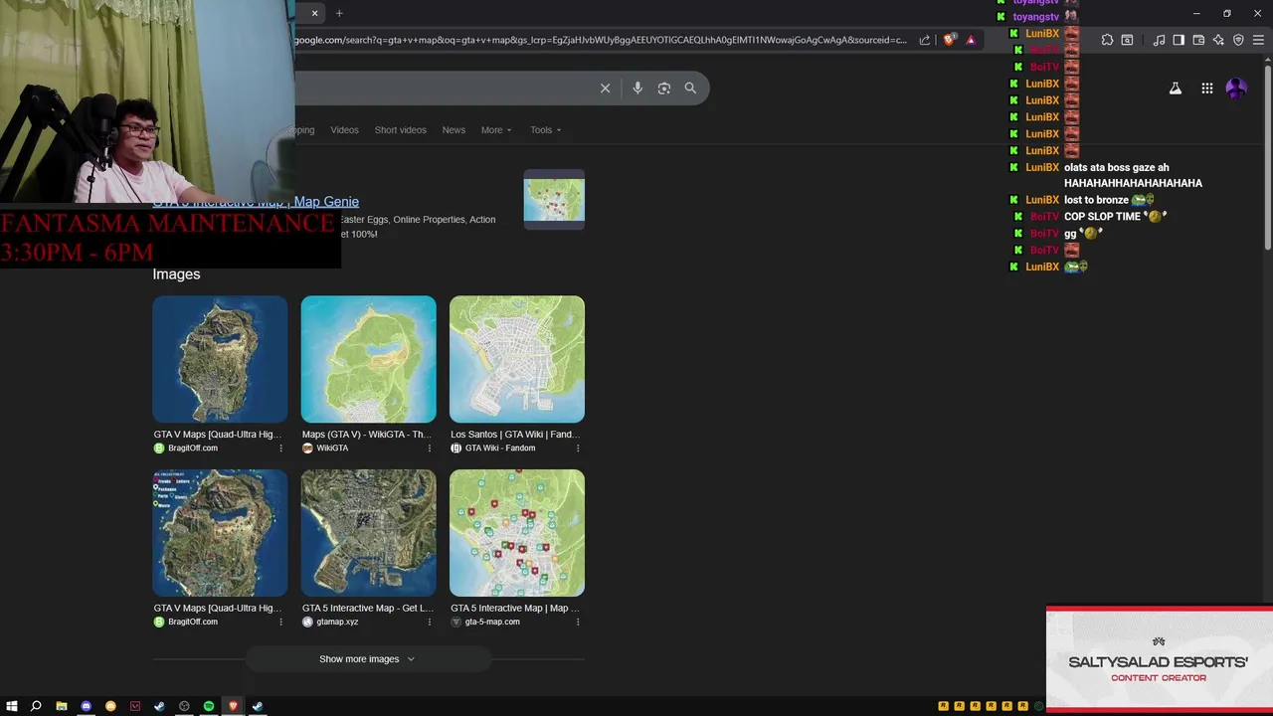Close the current browser tab
Image resolution: width=1273 pixels, height=716 pixels.
click(x=314, y=13)
